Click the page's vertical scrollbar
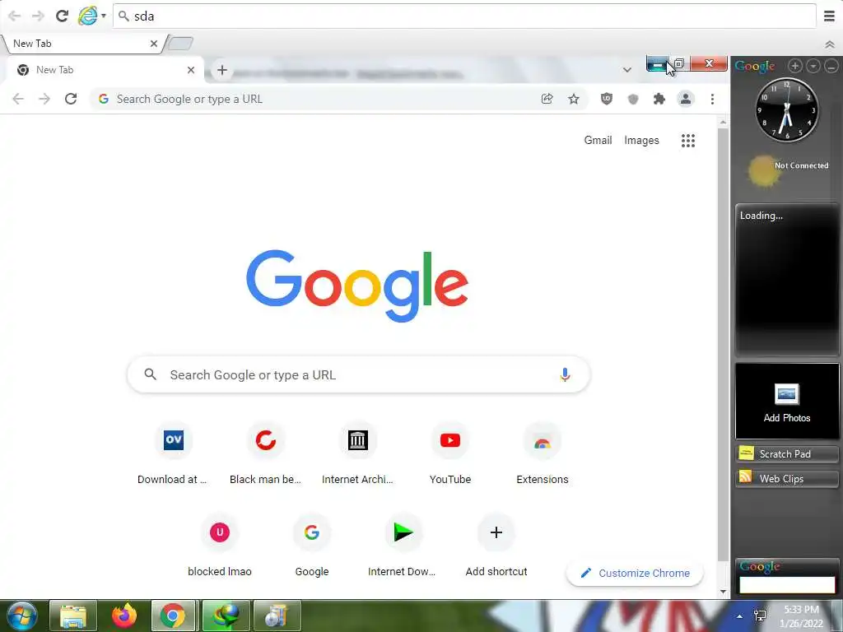Viewport: 843px width, 632px height. click(723, 344)
